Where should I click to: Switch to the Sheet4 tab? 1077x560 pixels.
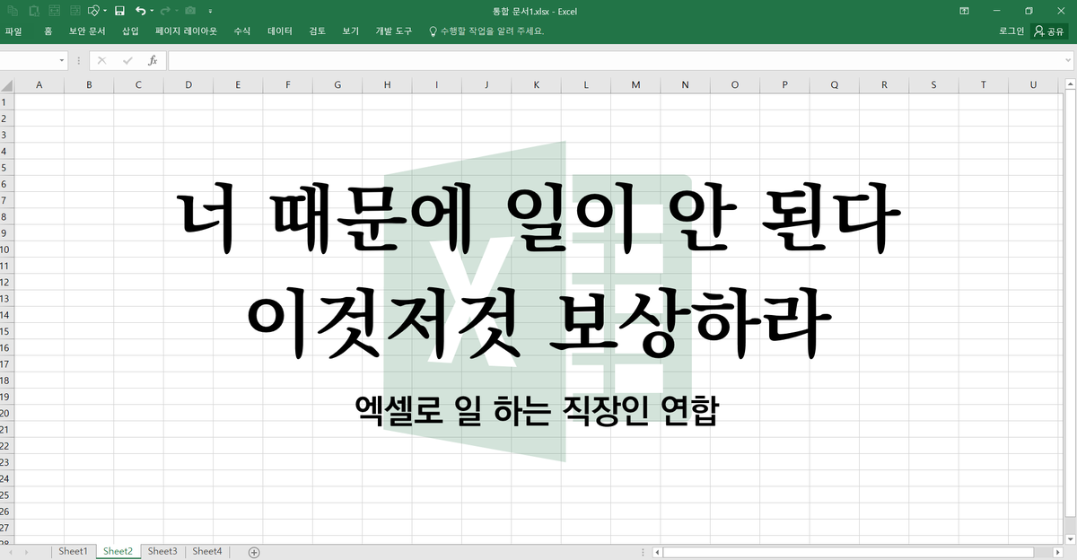206,551
